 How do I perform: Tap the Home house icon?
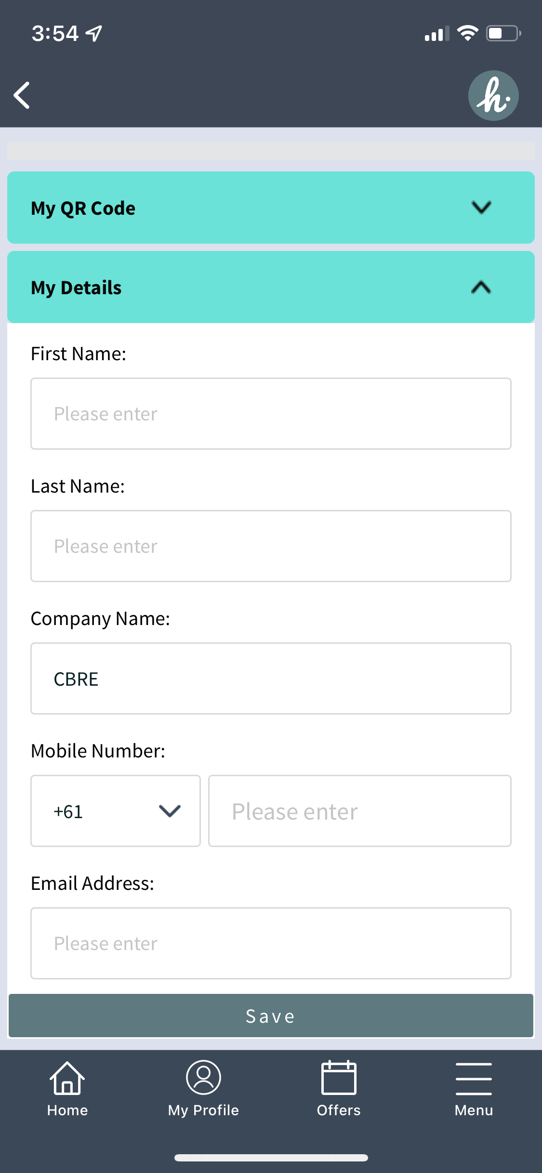[x=67, y=1078]
